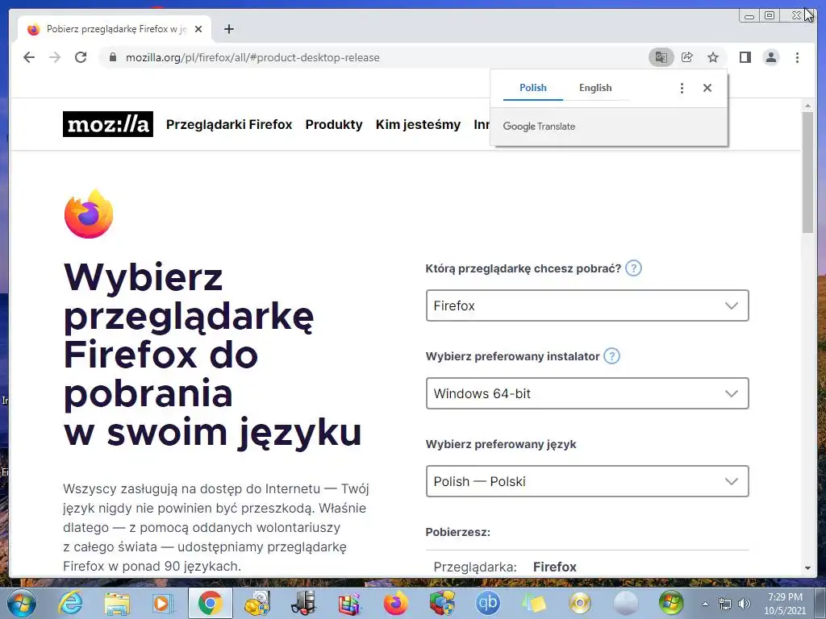
Task: Share this page icon in address bar
Action: pos(687,57)
